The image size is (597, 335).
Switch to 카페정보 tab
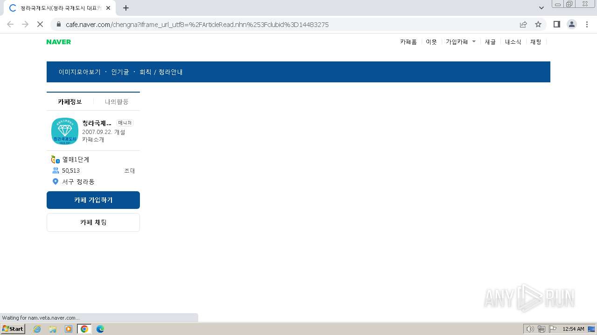pyautogui.click(x=70, y=101)
